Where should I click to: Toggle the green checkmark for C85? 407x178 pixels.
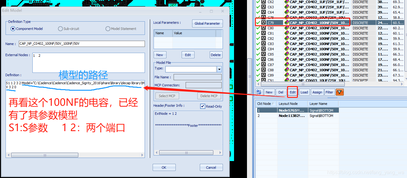[x=258, y=54]
